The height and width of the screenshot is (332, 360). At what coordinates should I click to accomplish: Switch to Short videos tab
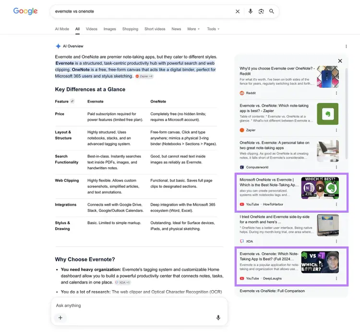[x=155, y=29]
